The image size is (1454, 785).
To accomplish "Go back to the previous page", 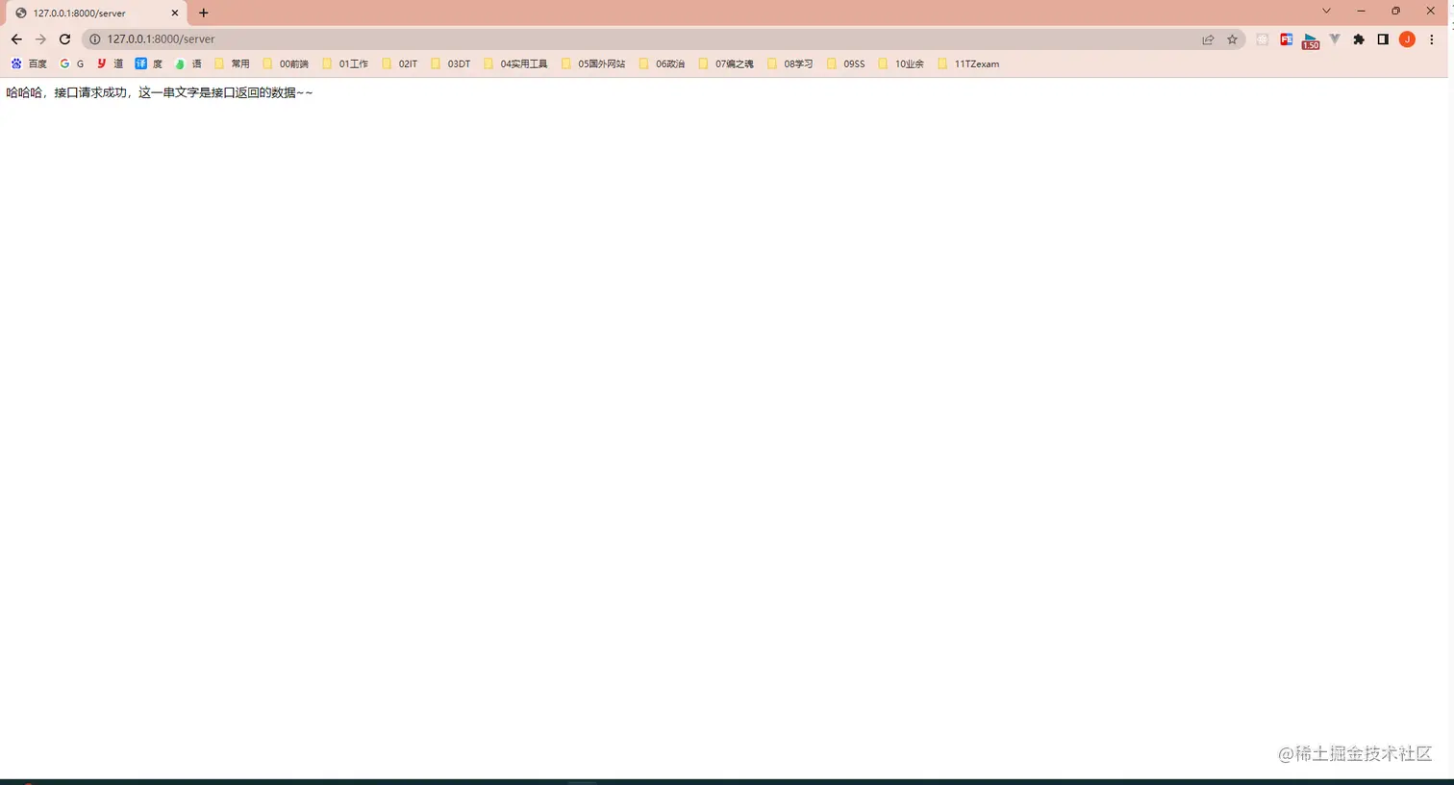I will pos(16,39).
